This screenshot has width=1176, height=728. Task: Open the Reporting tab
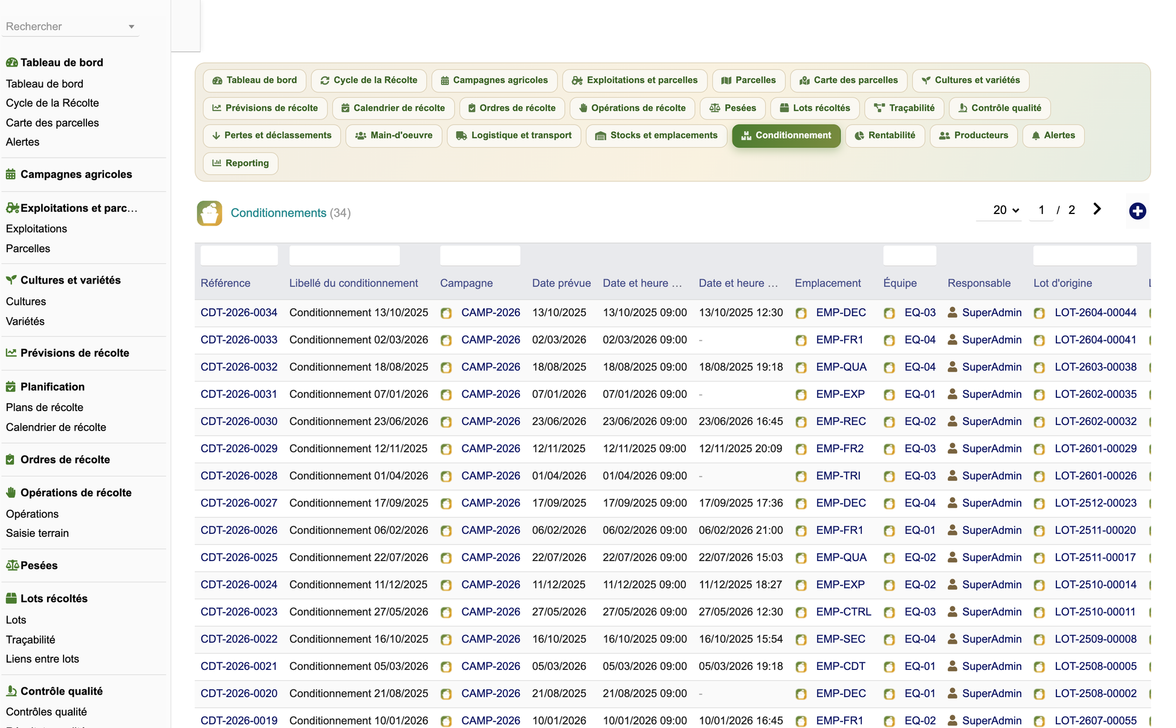[241, 163]
